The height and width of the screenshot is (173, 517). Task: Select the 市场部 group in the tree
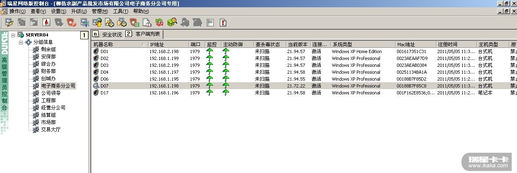pos(48,122)
